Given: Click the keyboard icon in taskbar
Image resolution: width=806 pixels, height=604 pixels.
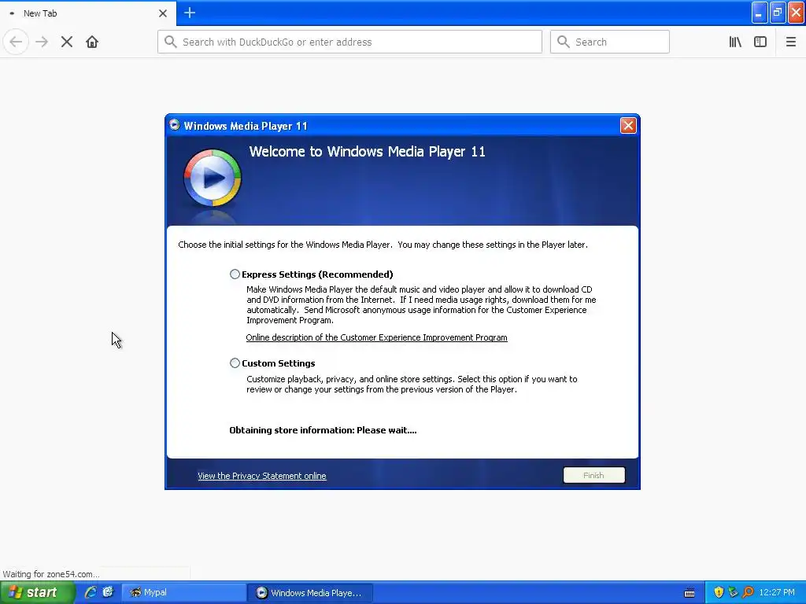Looking at the screenshot, I should pyautogui.click(x=690, y=593).
